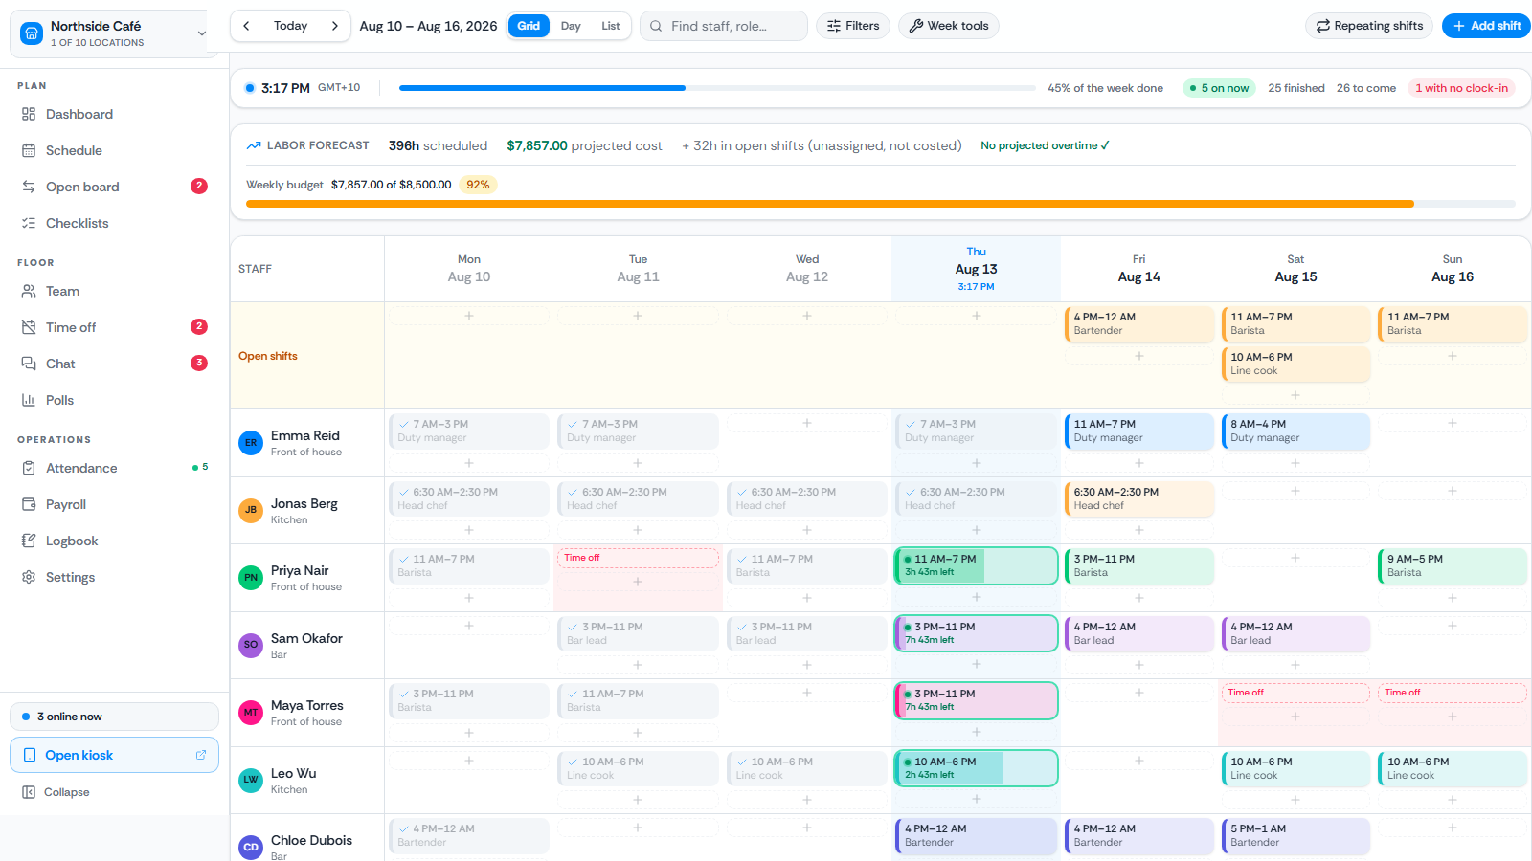Click Emma Reid's ER avatar

point(251,443)
